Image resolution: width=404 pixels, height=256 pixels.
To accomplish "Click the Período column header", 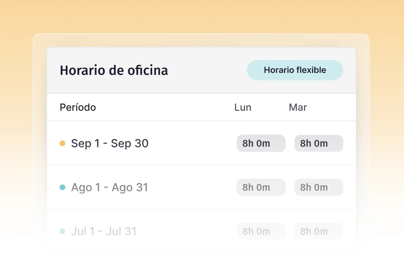I will tap(78, 107).
